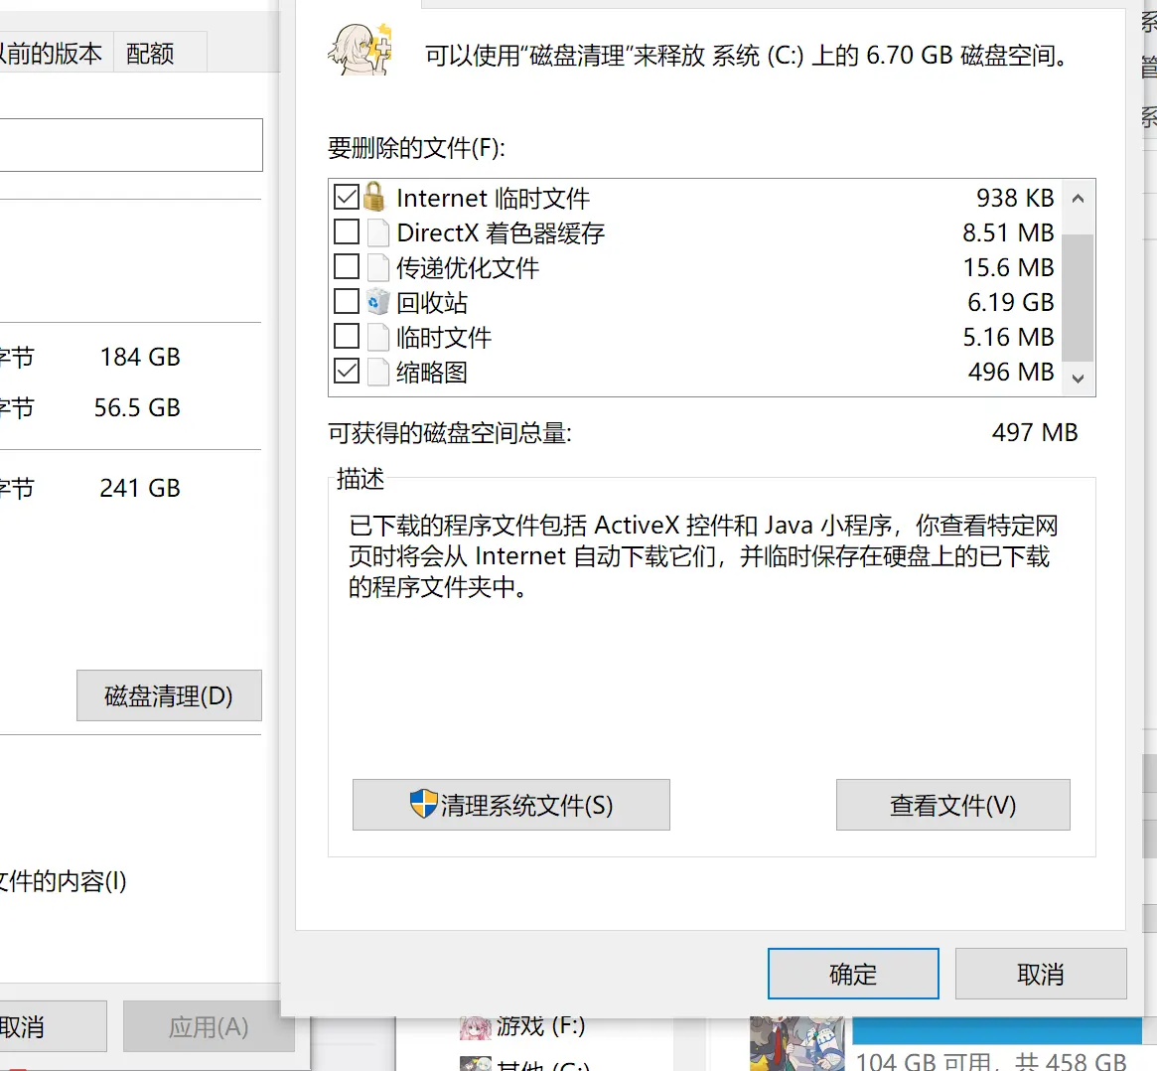
Task: Click the file icon next to 临时文件
Action: tap(378, 337)
